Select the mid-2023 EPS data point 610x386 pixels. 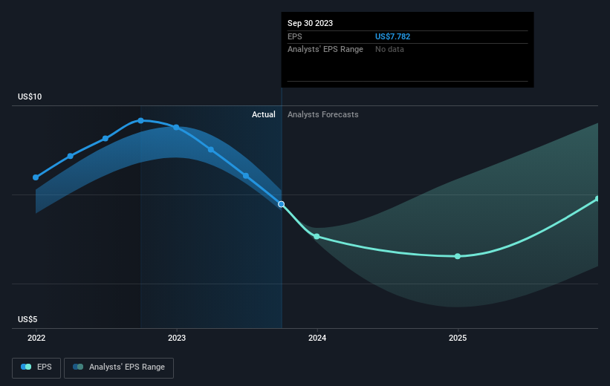(x=246, y=176)
